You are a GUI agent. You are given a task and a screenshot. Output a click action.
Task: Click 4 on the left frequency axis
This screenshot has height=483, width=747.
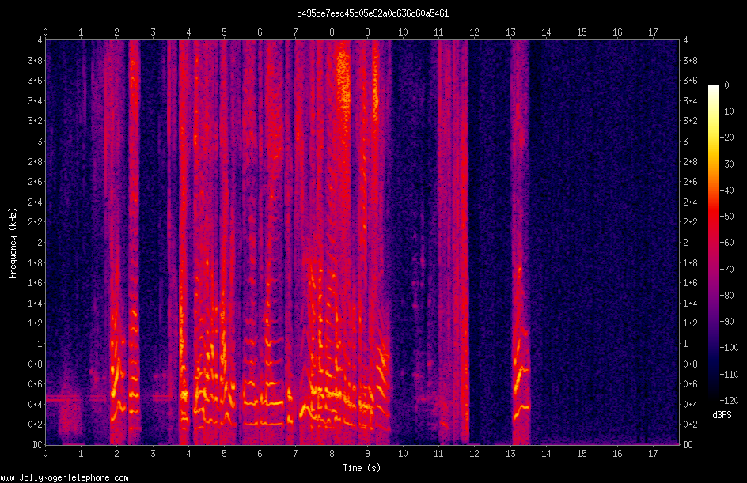[x=40, y=40]
